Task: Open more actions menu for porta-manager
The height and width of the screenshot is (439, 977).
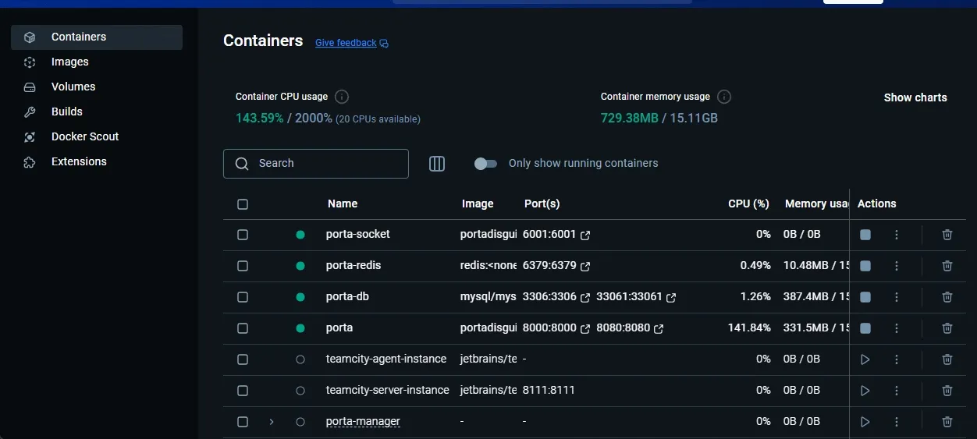Action: point(897,422)
